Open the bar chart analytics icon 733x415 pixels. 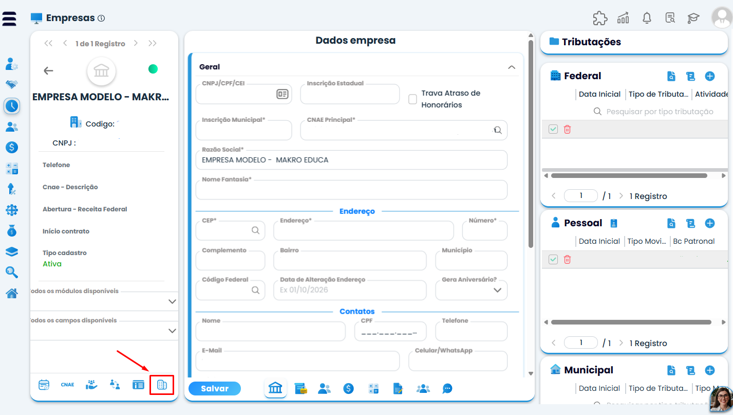point(623,18)
